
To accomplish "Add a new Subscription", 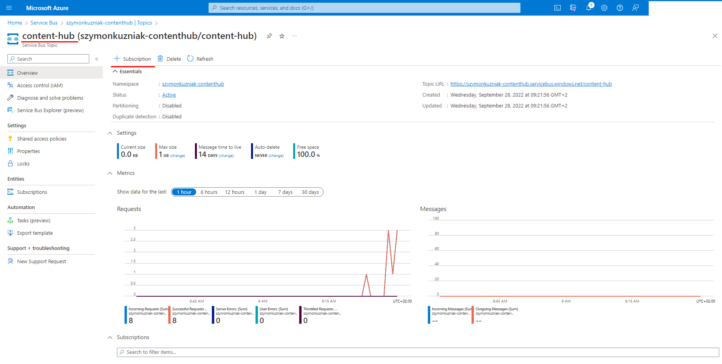I will (x=133, y=59).
